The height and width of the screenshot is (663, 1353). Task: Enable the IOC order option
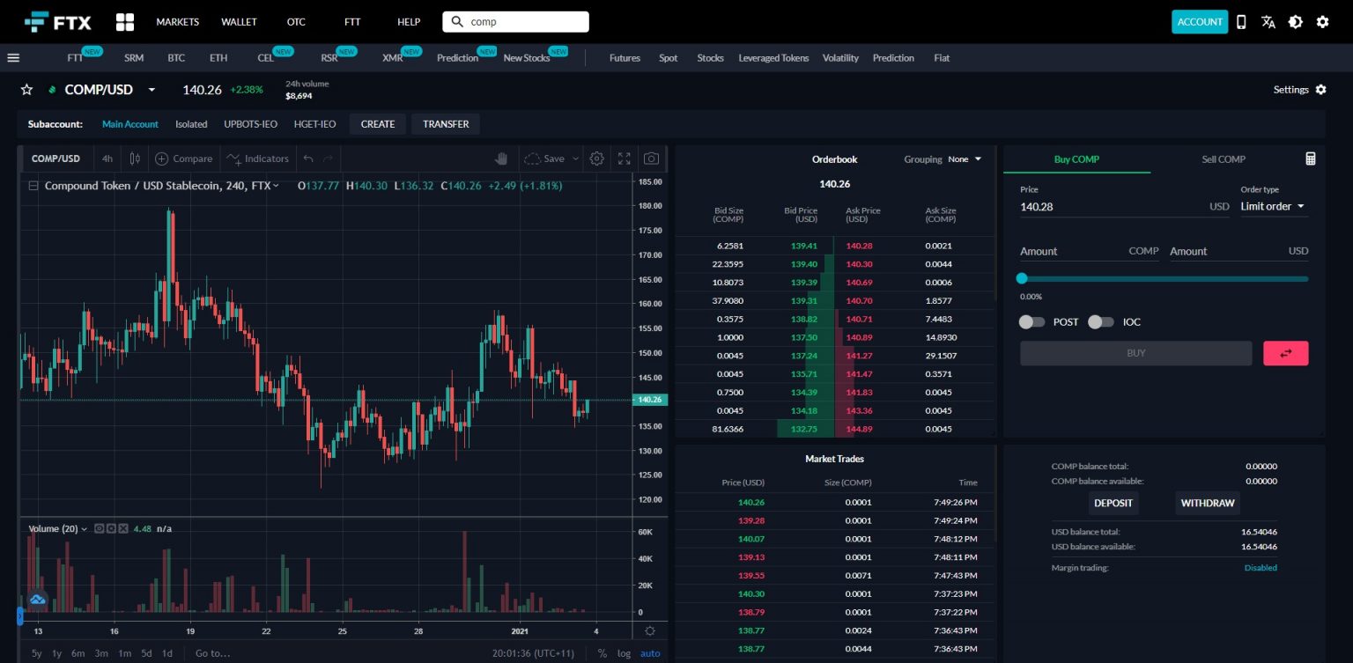1101,321
